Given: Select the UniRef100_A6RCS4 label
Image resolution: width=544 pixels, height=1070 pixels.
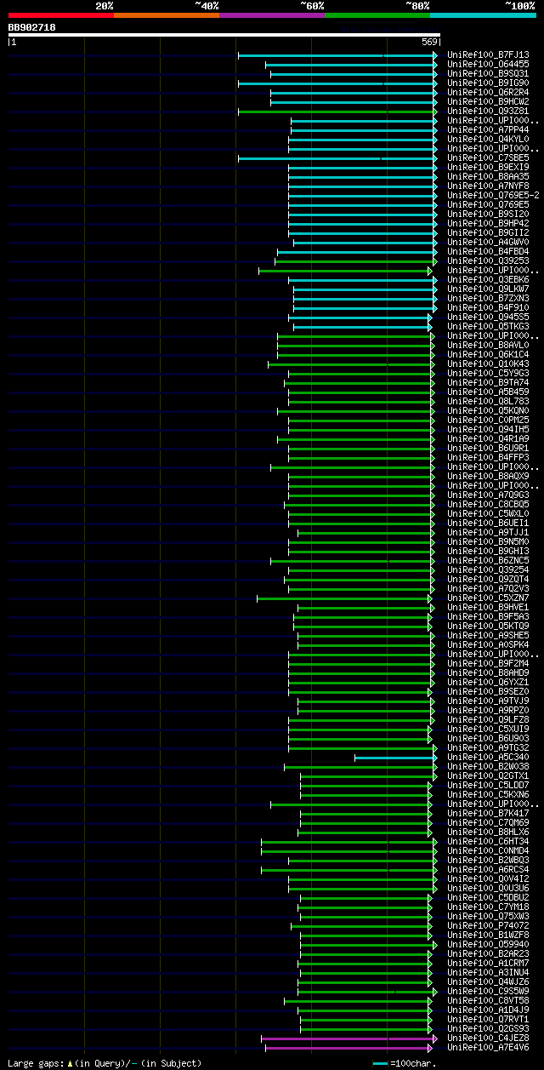Looking at the screenshot, I should click(489, 869).
